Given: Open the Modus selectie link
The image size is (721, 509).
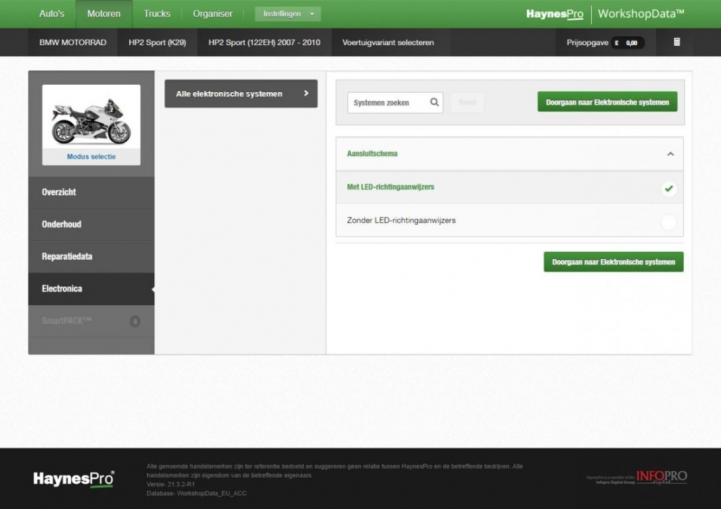Looking at the screenshot, I should [x=91, y=157].
